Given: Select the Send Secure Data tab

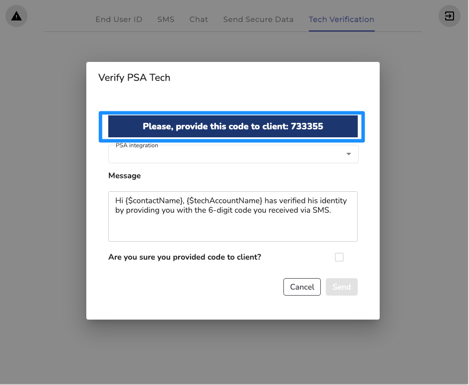Looking at the screenshot, I should click(x=258, y=19).
